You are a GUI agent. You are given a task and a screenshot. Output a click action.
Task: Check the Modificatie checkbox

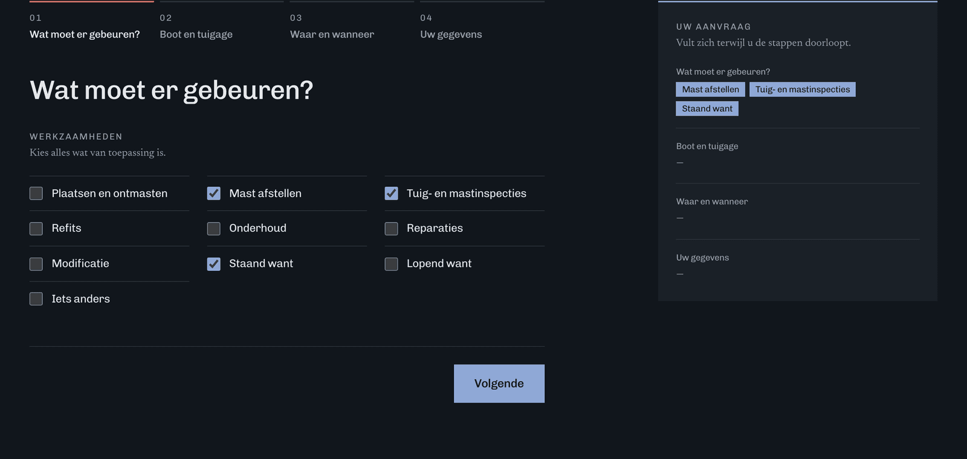(x=36, y=264)
